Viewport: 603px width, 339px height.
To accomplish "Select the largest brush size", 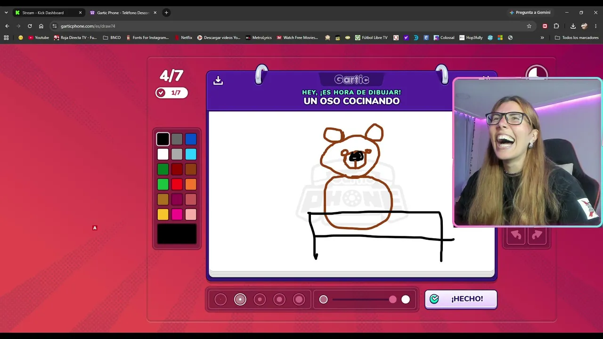I will tap(299, 299).
